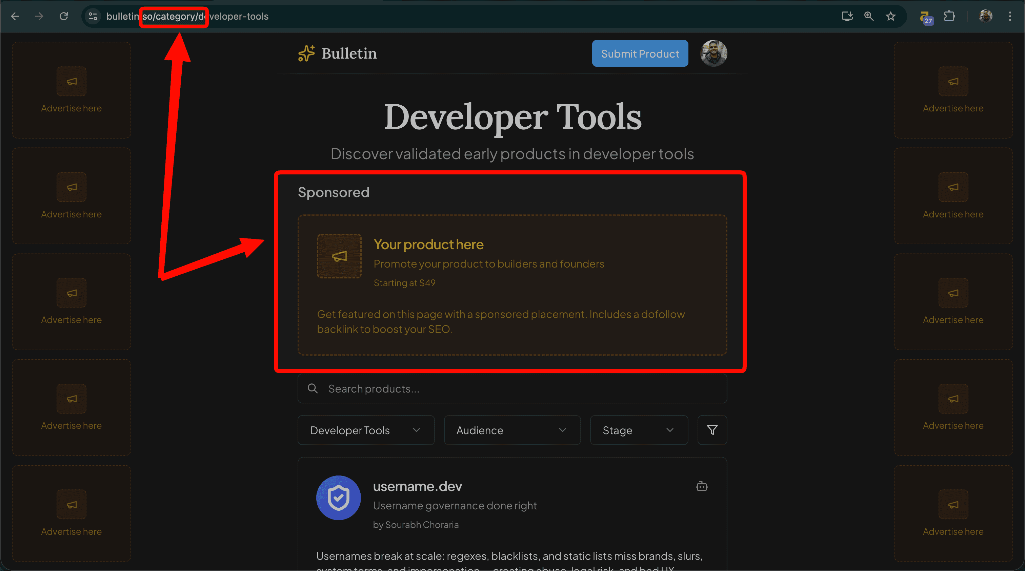Click the Search products input field
The height and width of the screenshot is (571, 1025).
[512, 388]
